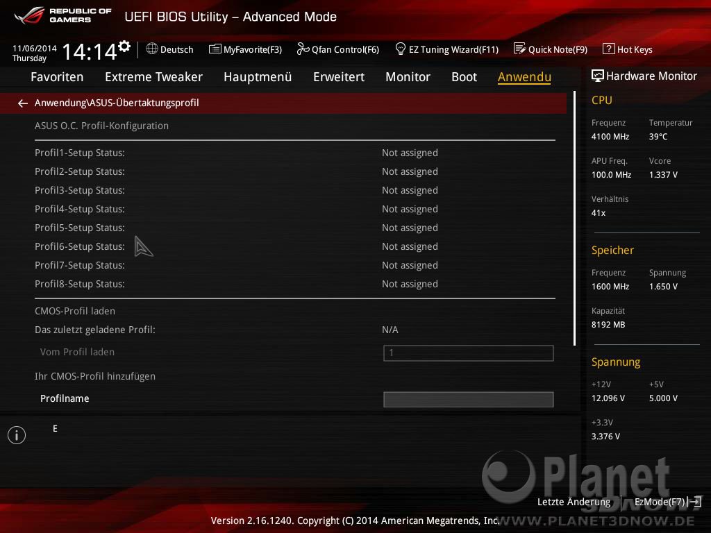Screen dimensions: 711x533
Task: Click Das zuletzt geladene Profil label
Action: click(x=94, y=330)
